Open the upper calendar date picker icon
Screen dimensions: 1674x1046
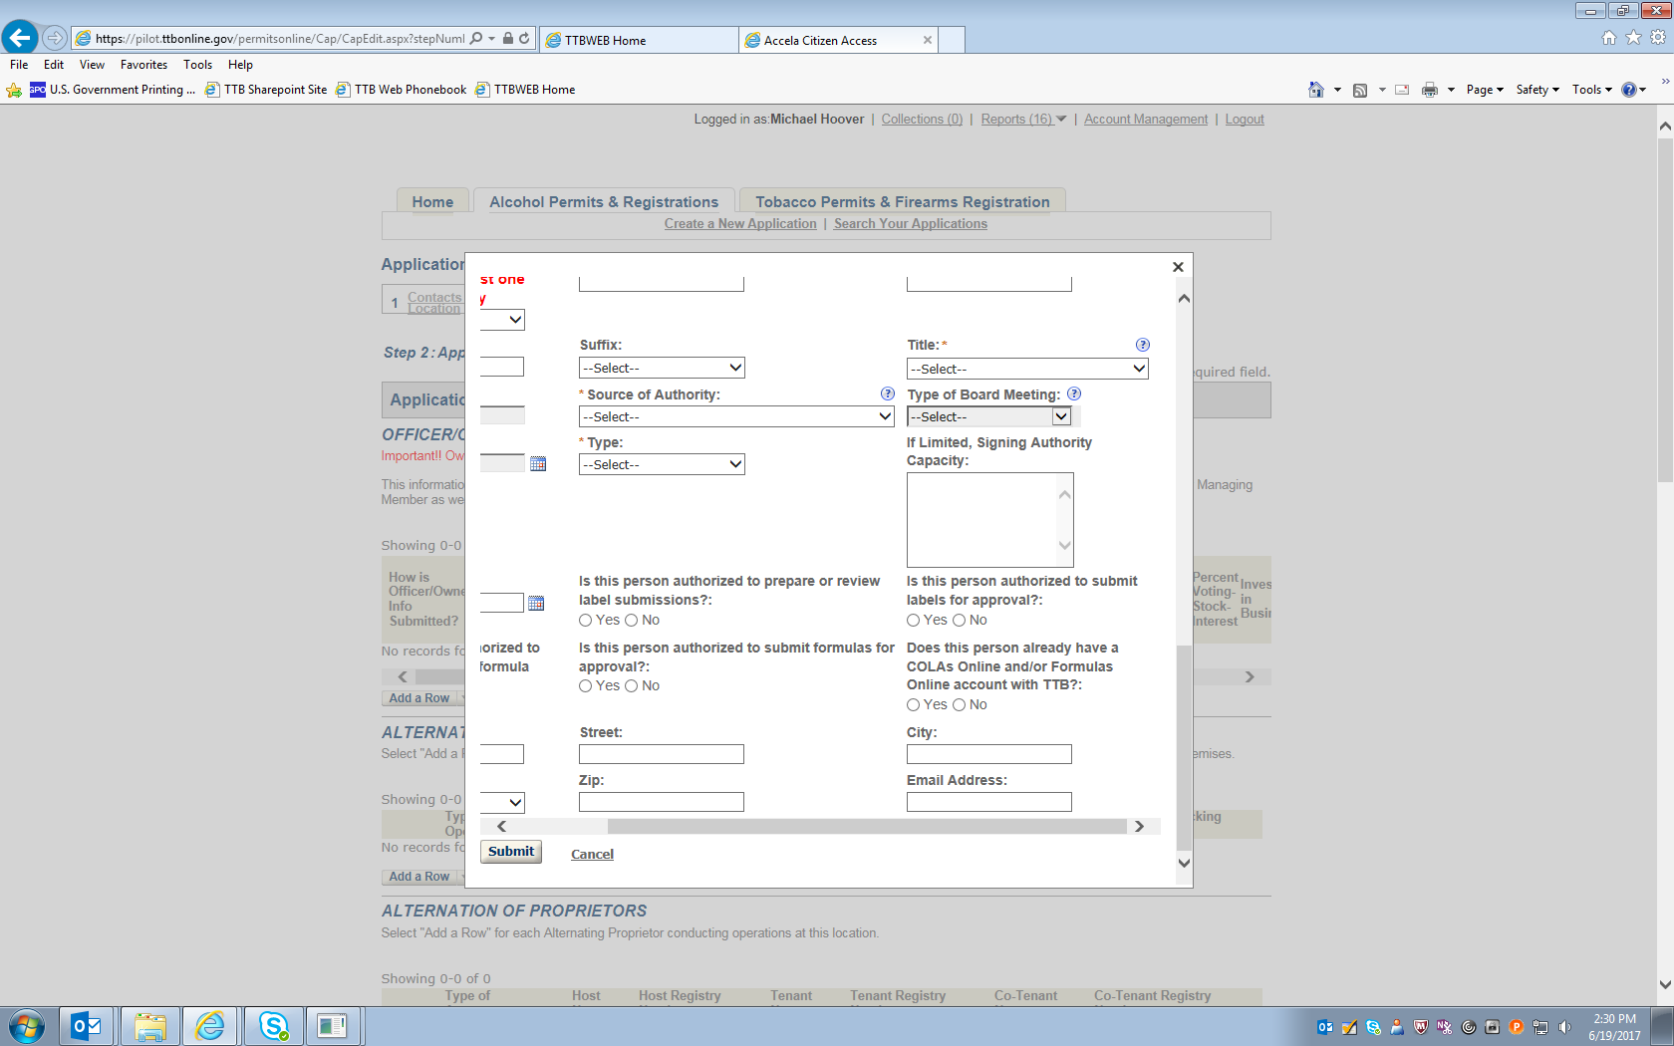click(x=538, y=464)
